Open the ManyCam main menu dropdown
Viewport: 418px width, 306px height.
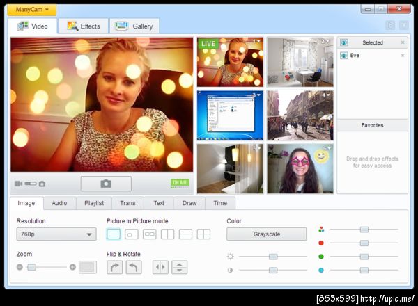point(32,10)
